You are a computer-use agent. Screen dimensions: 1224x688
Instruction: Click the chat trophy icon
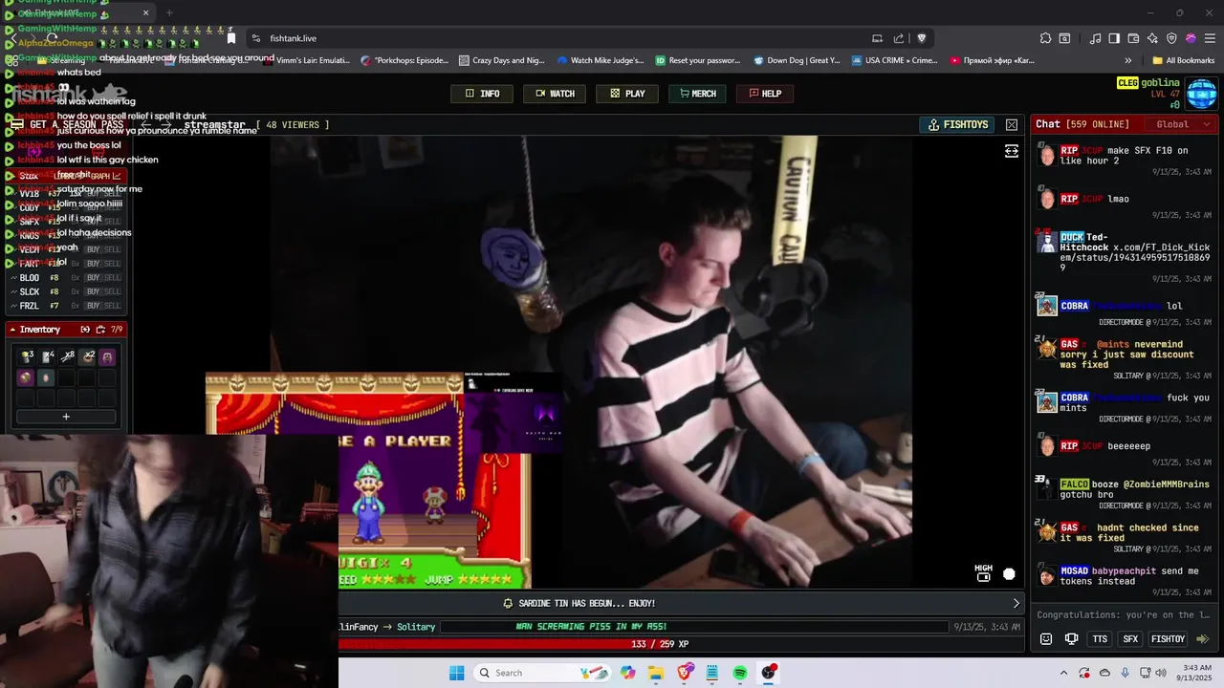coord(1072,639)
